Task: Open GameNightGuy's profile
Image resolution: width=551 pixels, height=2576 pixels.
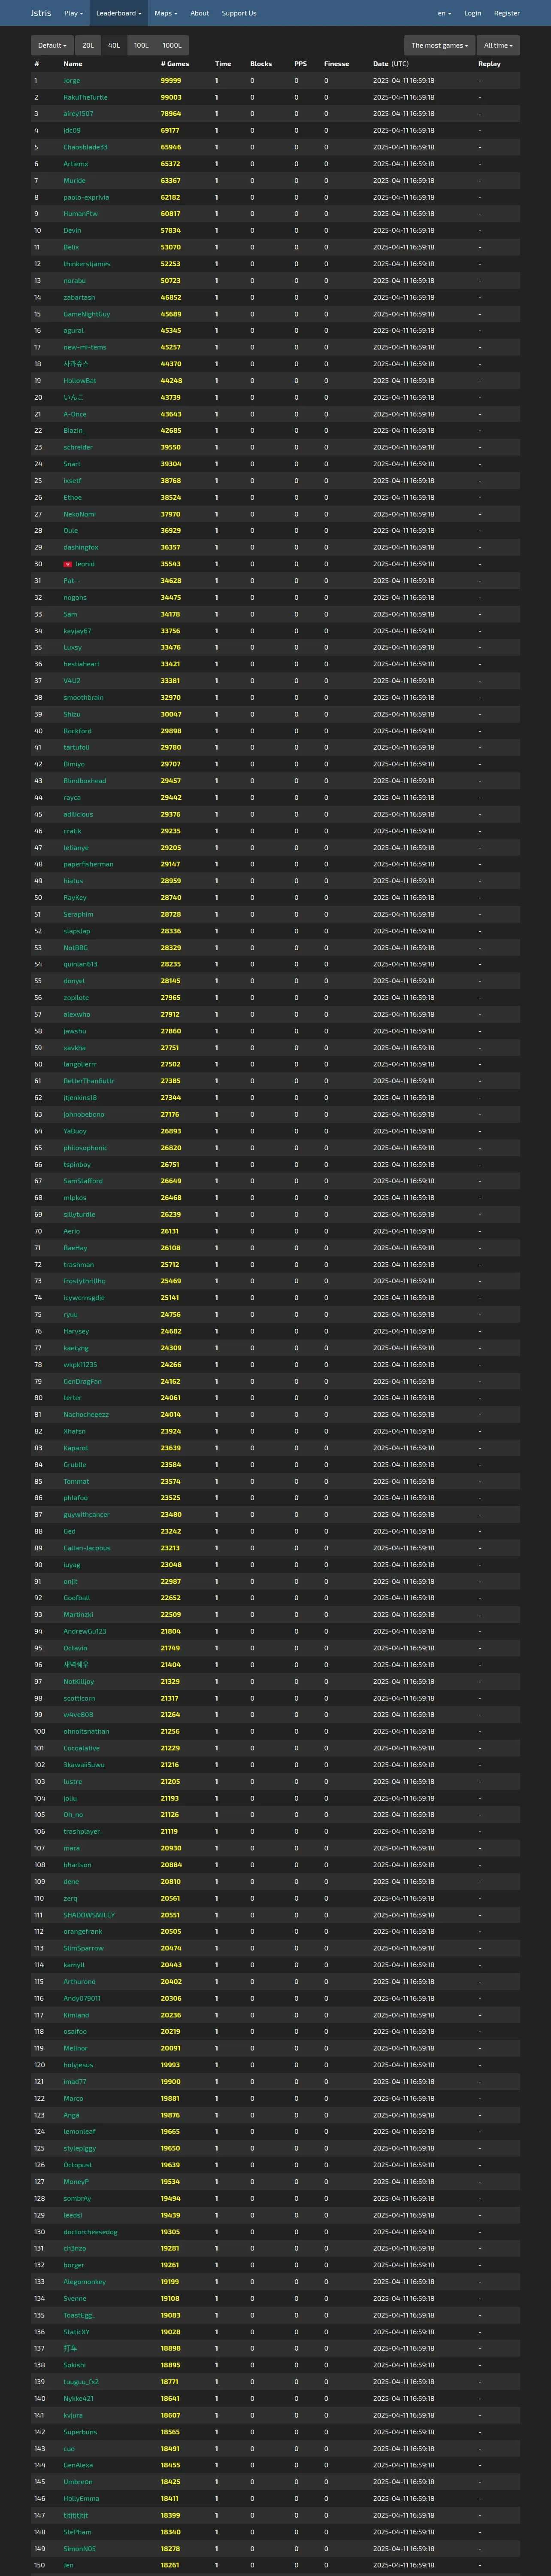Action: coord(87,314)
